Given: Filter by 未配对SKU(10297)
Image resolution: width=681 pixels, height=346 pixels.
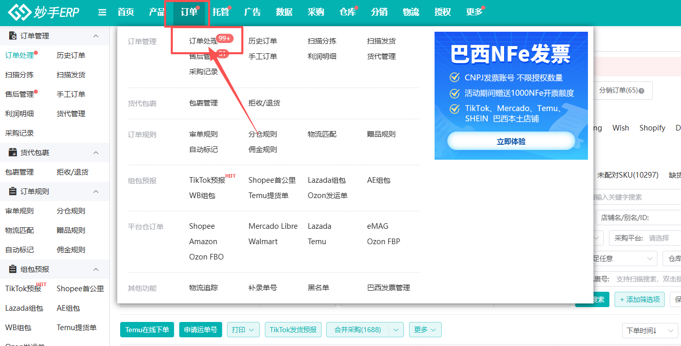Looking at the screenshot, I should pos(628,175).
